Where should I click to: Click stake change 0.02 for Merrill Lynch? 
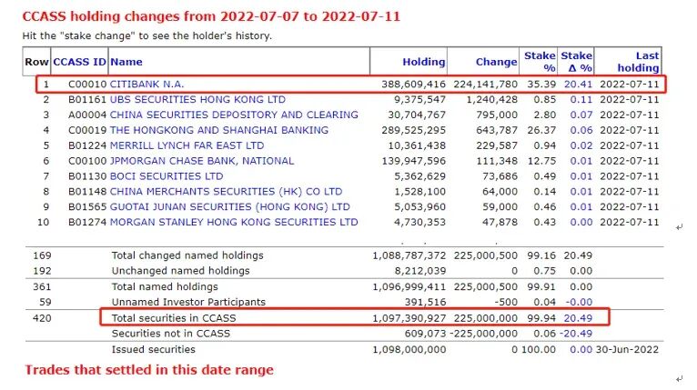point(581,145)
